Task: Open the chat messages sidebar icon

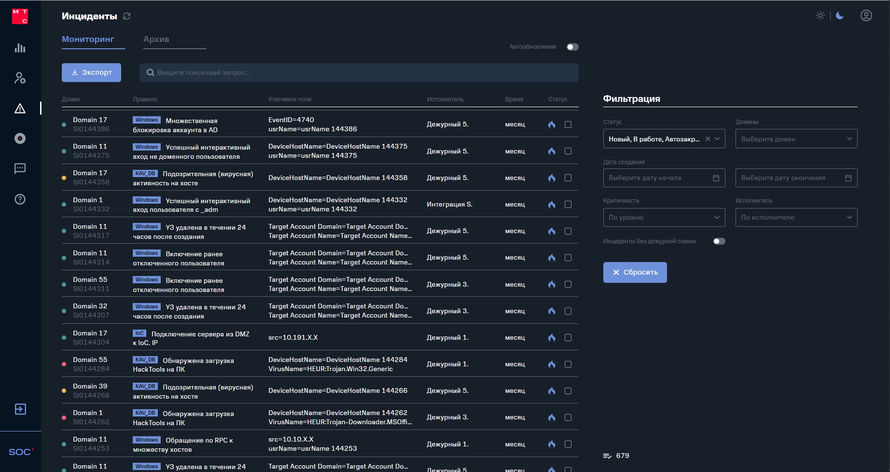Action: click(x=20, y=168)
